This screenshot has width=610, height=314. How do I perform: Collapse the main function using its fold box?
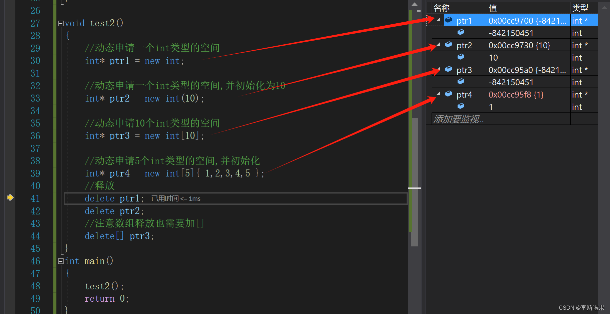(x=60, y=261)
